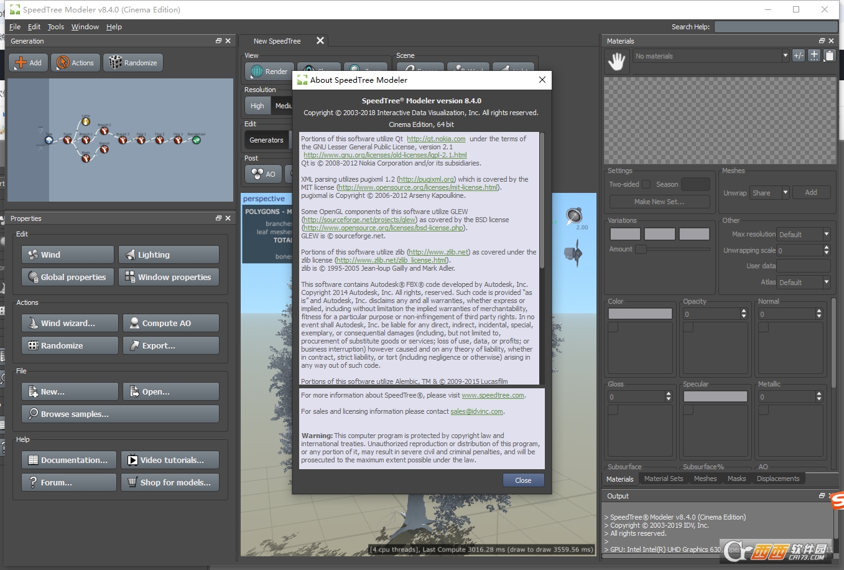Open the Window menu
The width and height of the screenshot is (844, 570).
(x=85, y=27)
